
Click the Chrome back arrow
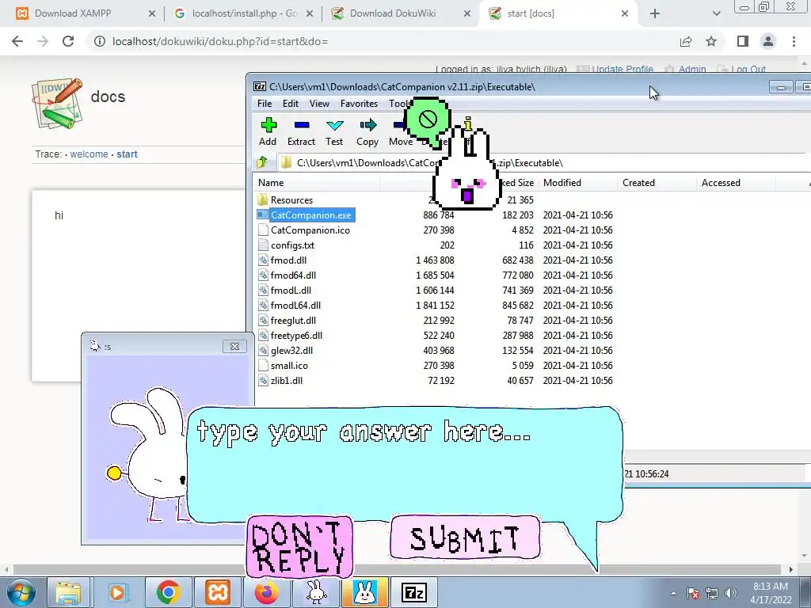pyautogui.click(x=17, y=41)
